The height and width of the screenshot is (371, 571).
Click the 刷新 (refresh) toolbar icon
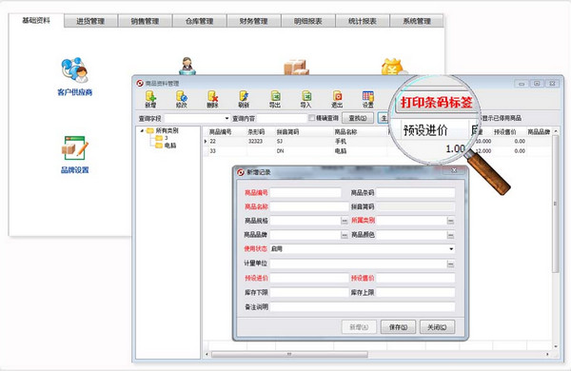(244, 99)
